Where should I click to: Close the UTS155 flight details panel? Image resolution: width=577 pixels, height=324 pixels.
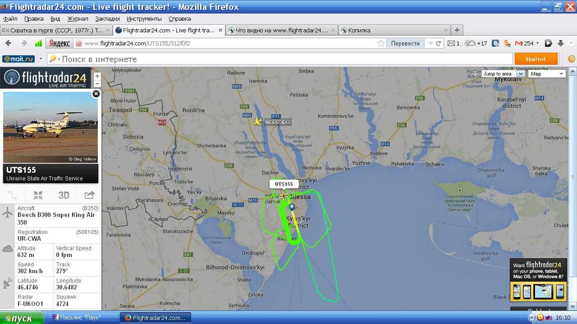[96, 94]
